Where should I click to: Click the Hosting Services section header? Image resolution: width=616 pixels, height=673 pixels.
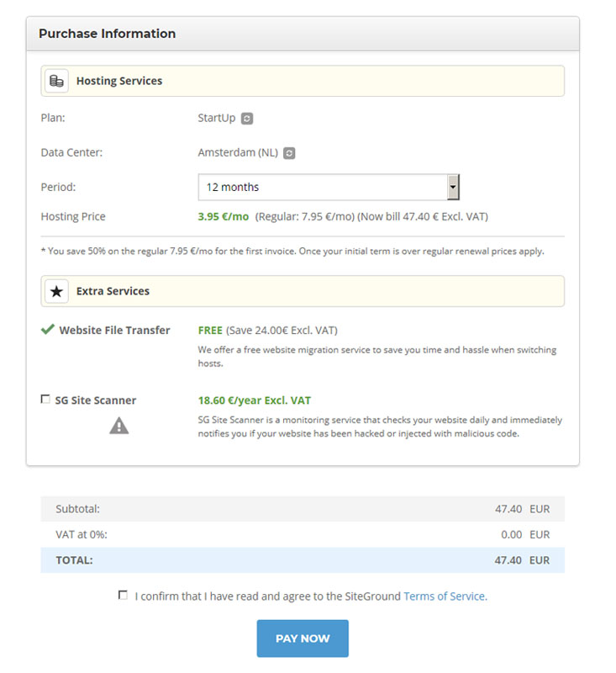tap(303, 81)
